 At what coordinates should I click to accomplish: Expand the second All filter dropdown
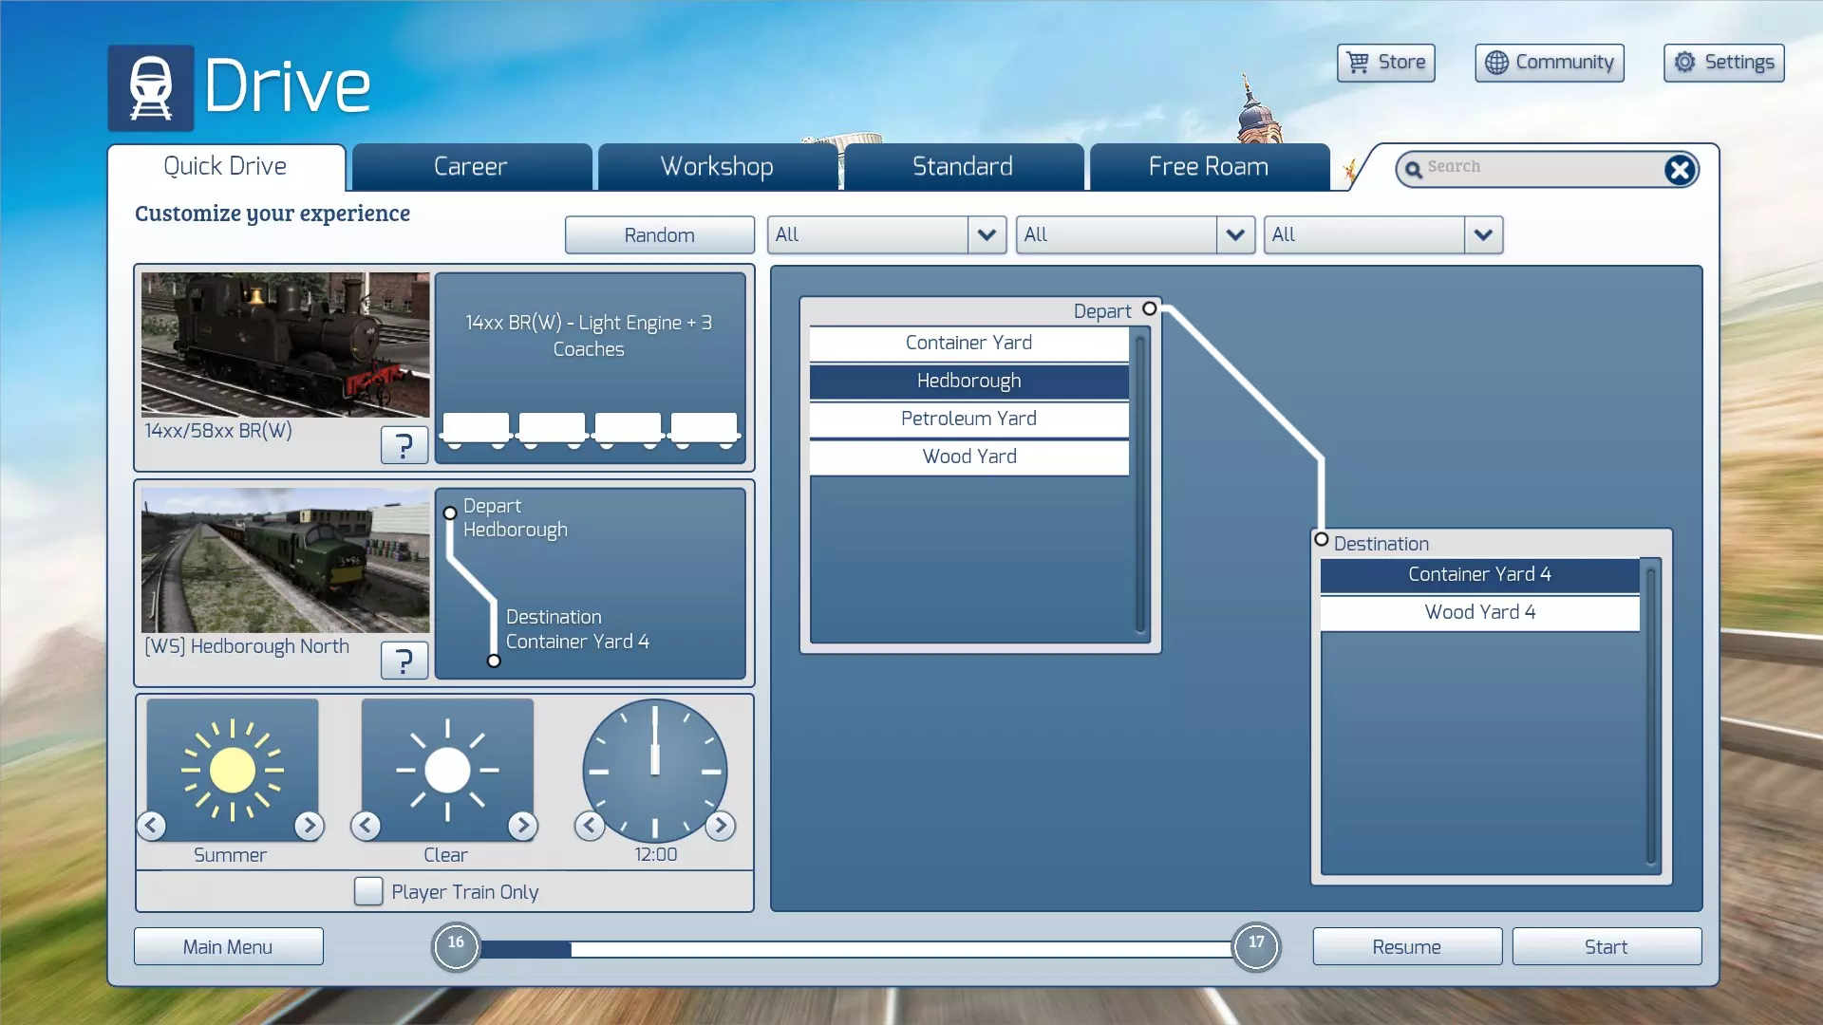click(x=1234, y=234)
